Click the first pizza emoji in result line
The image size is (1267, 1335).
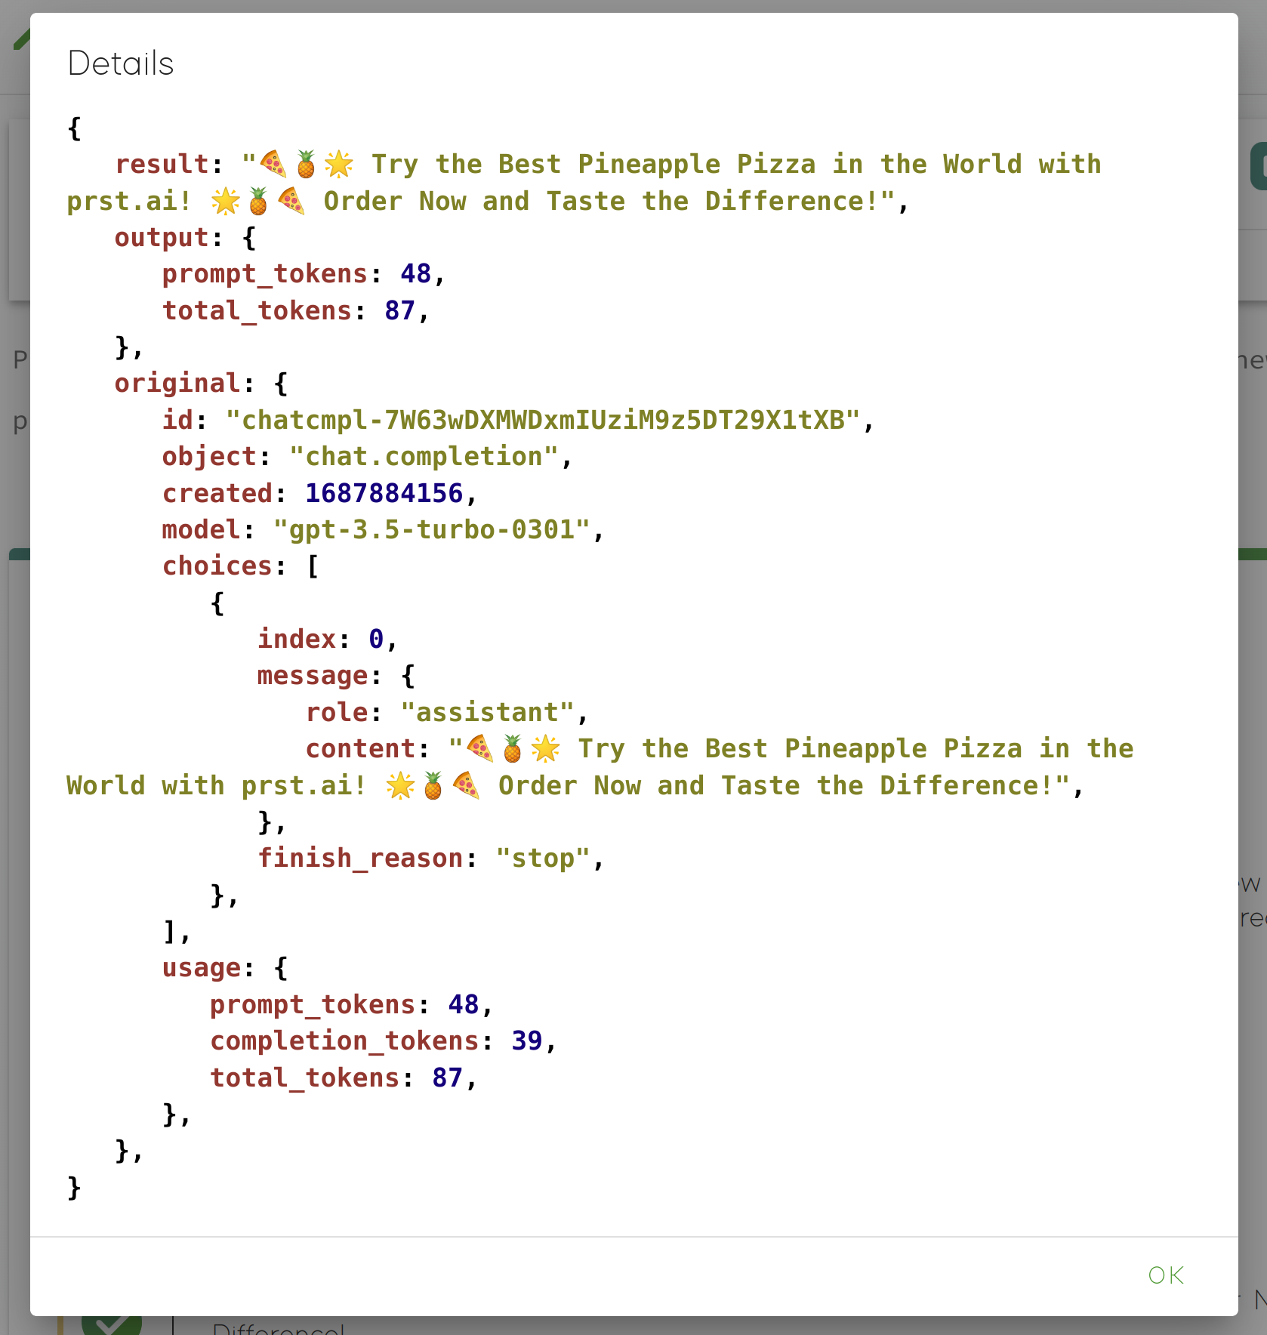click(x=273, y=164)
